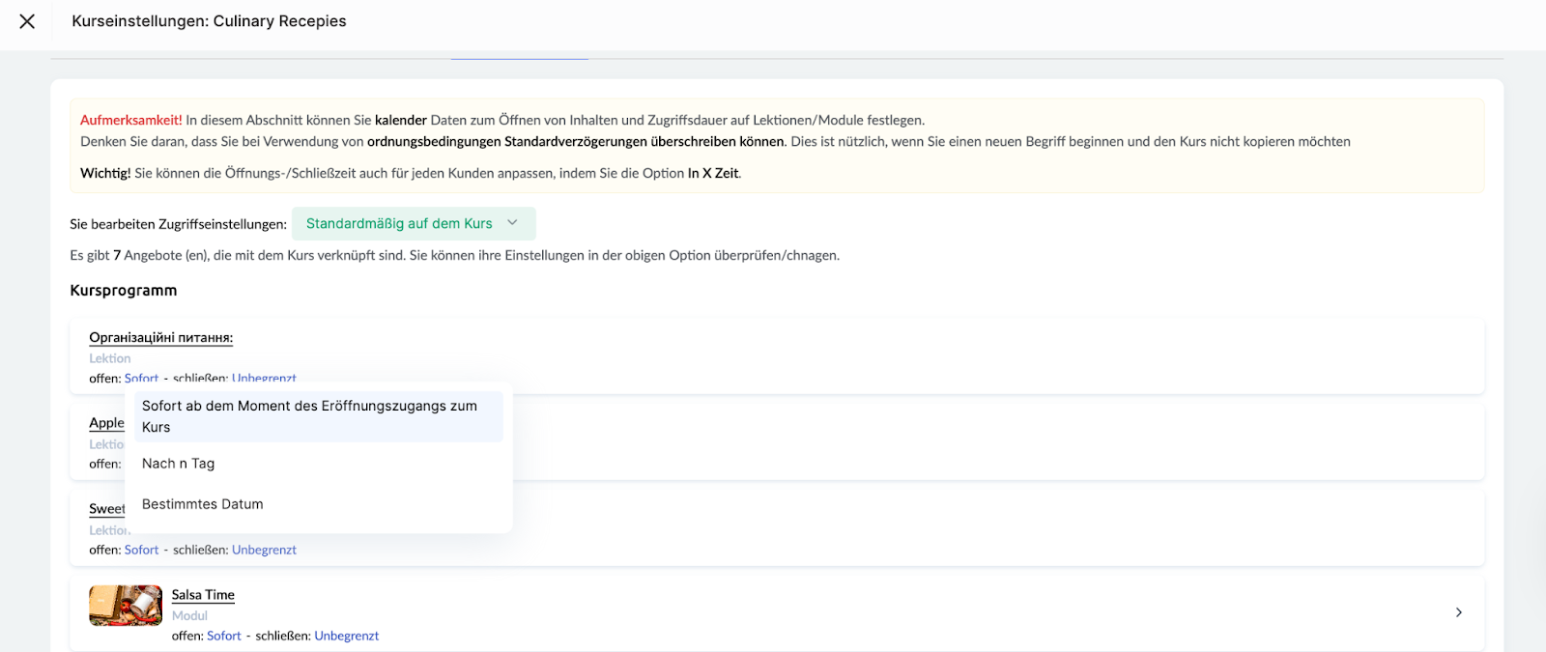
Task: Click the chevron arrow in the access settings dropdown
Action: (x=512, y=223)
